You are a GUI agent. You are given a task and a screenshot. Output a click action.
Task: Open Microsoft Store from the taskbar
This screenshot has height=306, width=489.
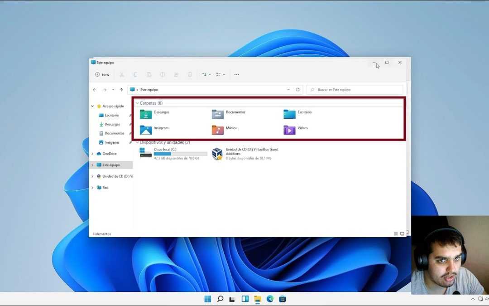pyautogui.click(x=283, y=299)
